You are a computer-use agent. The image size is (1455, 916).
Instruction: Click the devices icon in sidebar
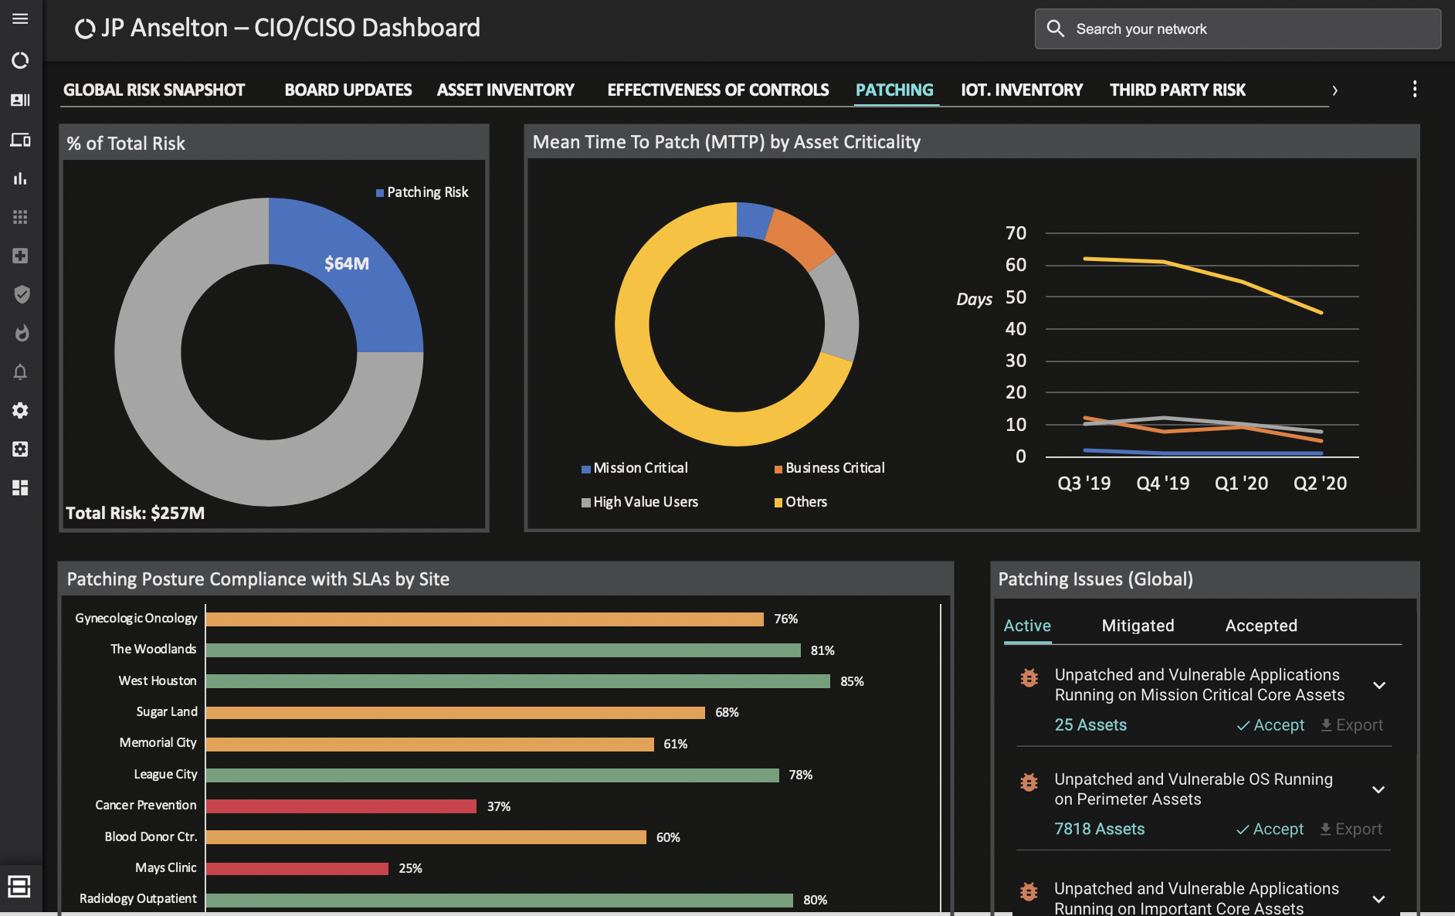pos(20,140)
